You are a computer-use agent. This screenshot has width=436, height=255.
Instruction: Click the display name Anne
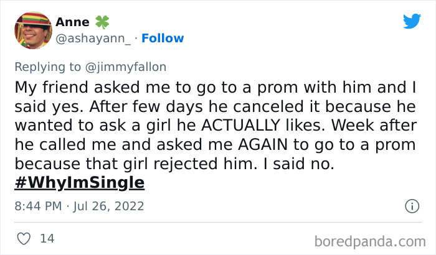click(72, 22)
